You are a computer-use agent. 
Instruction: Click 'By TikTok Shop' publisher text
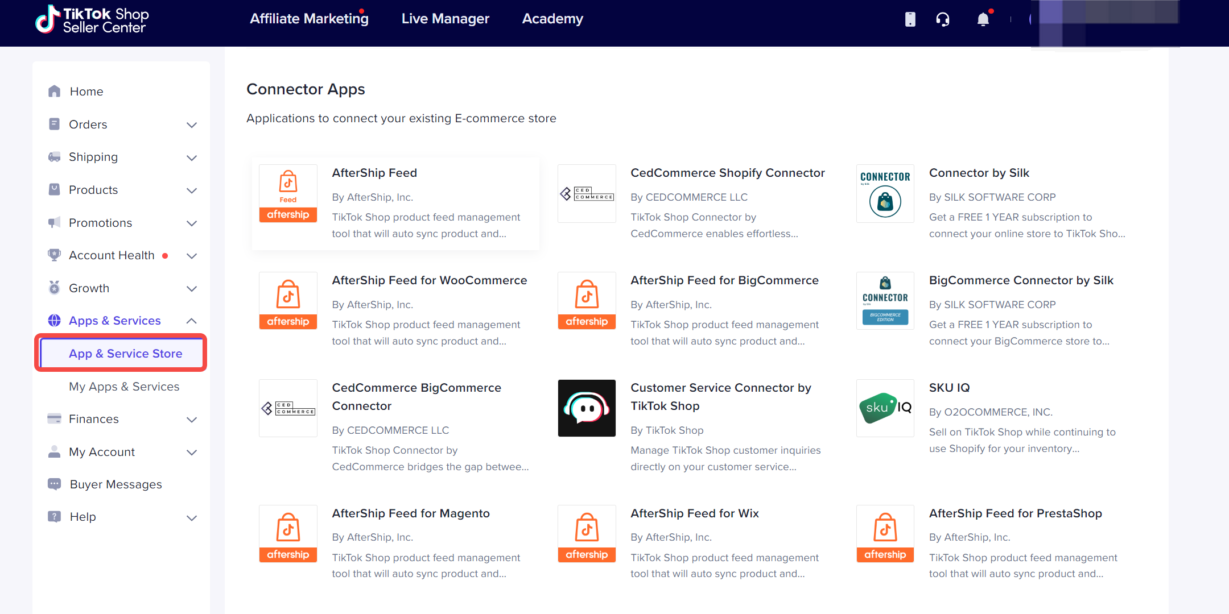click(x=667, y=430)
